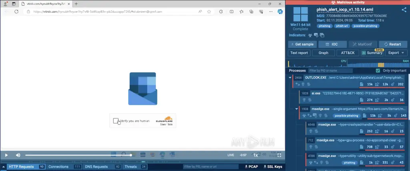Mute the video volume
410x171 pixels.
click(18, 155)
